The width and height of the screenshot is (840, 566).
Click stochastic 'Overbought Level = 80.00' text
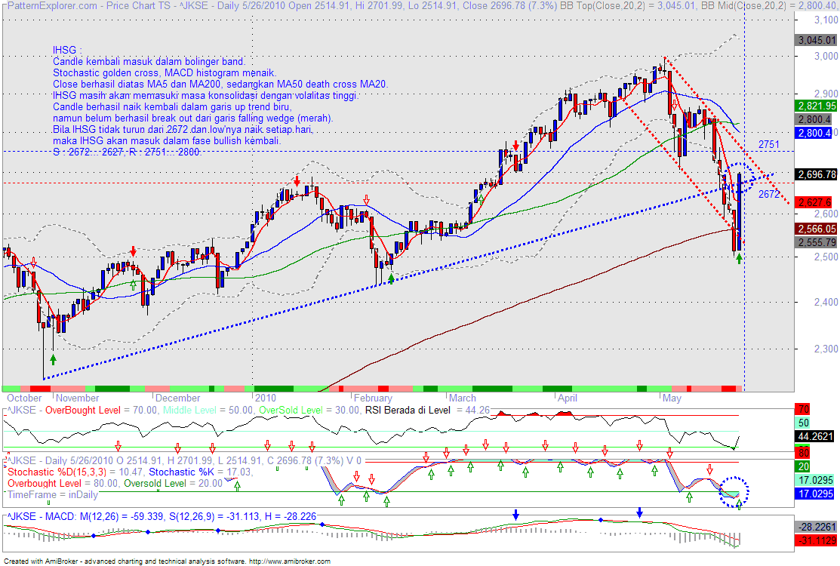click(63, 484)
